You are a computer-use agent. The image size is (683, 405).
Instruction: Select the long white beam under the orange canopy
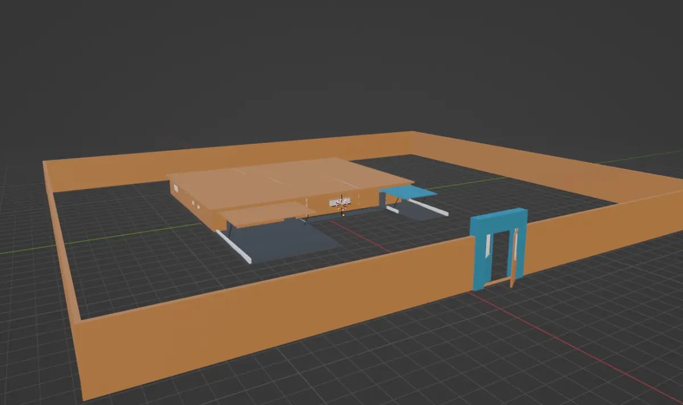pos(233,246)
